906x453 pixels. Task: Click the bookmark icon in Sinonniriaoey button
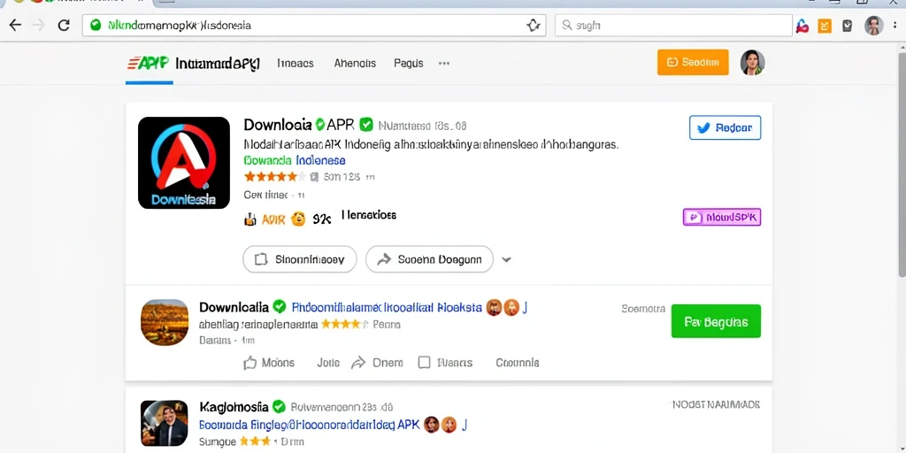point(261,259)
